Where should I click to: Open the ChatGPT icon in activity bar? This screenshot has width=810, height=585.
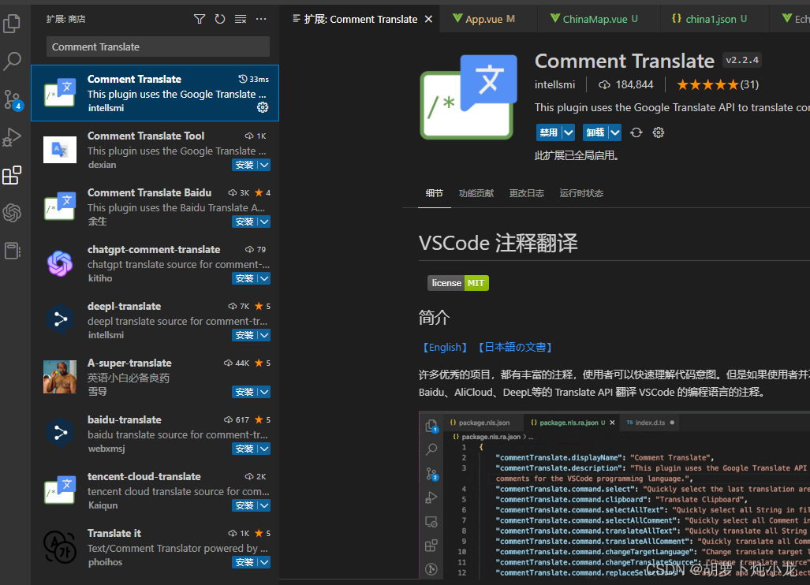[x=12, y=213]
